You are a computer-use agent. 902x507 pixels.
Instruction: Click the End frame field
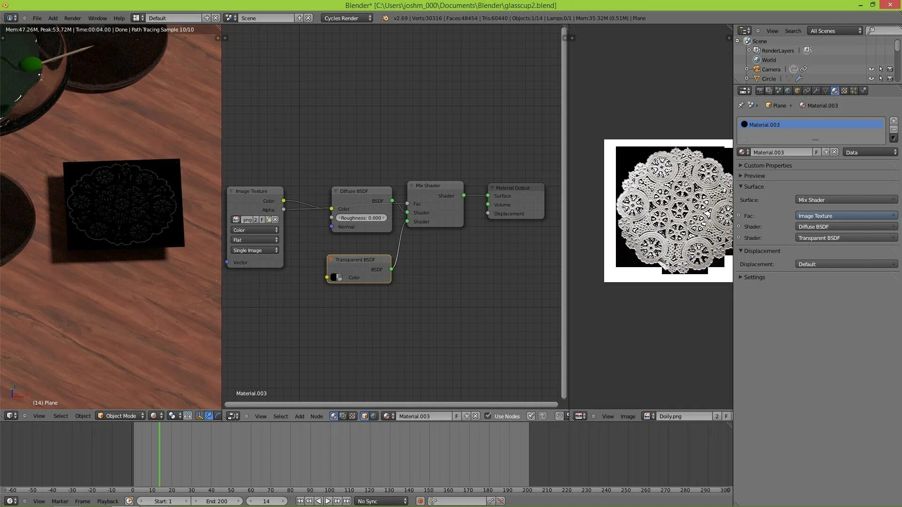pyautogui.click(x=217, y=501)
